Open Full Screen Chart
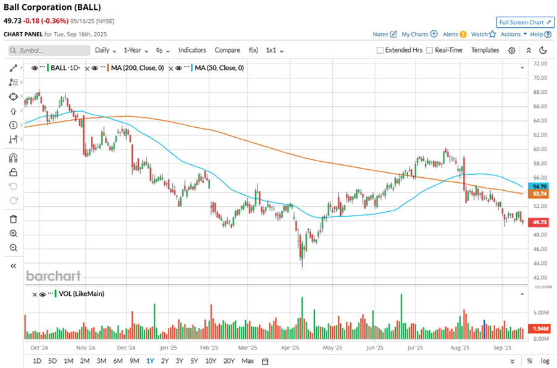This screenshot has height=368, width=557. pos(525,22)
